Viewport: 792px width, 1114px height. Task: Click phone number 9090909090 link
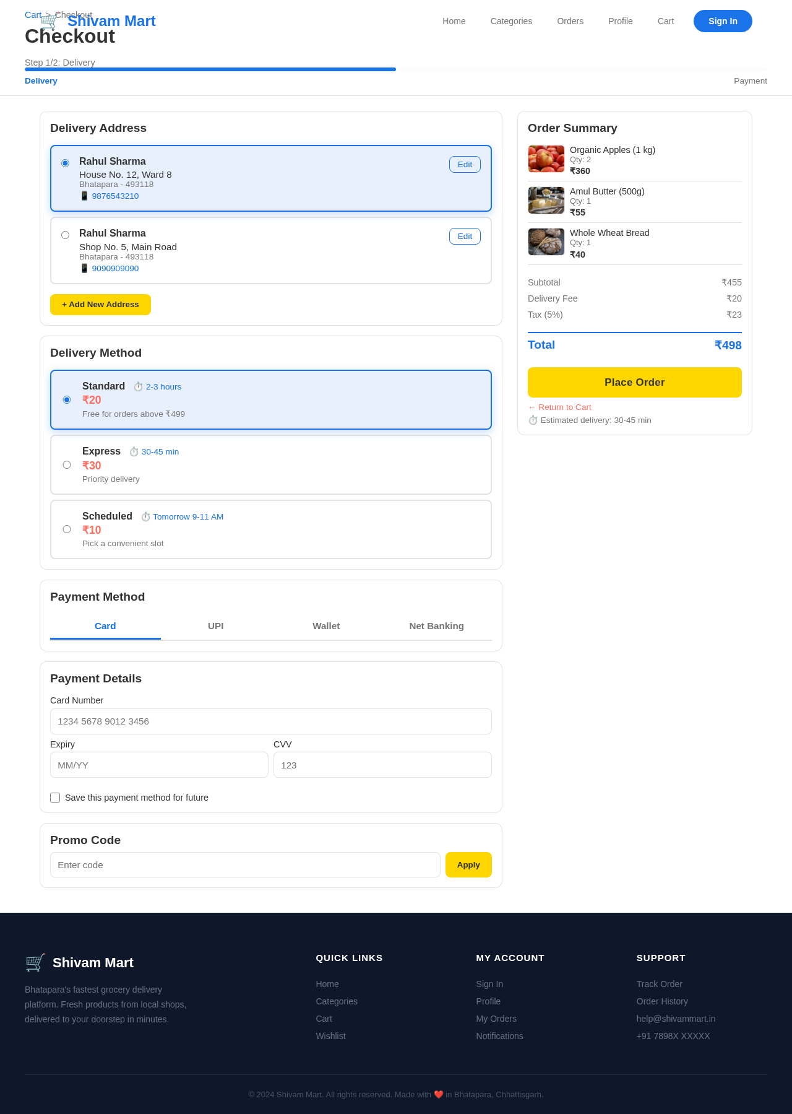point(115,268)
